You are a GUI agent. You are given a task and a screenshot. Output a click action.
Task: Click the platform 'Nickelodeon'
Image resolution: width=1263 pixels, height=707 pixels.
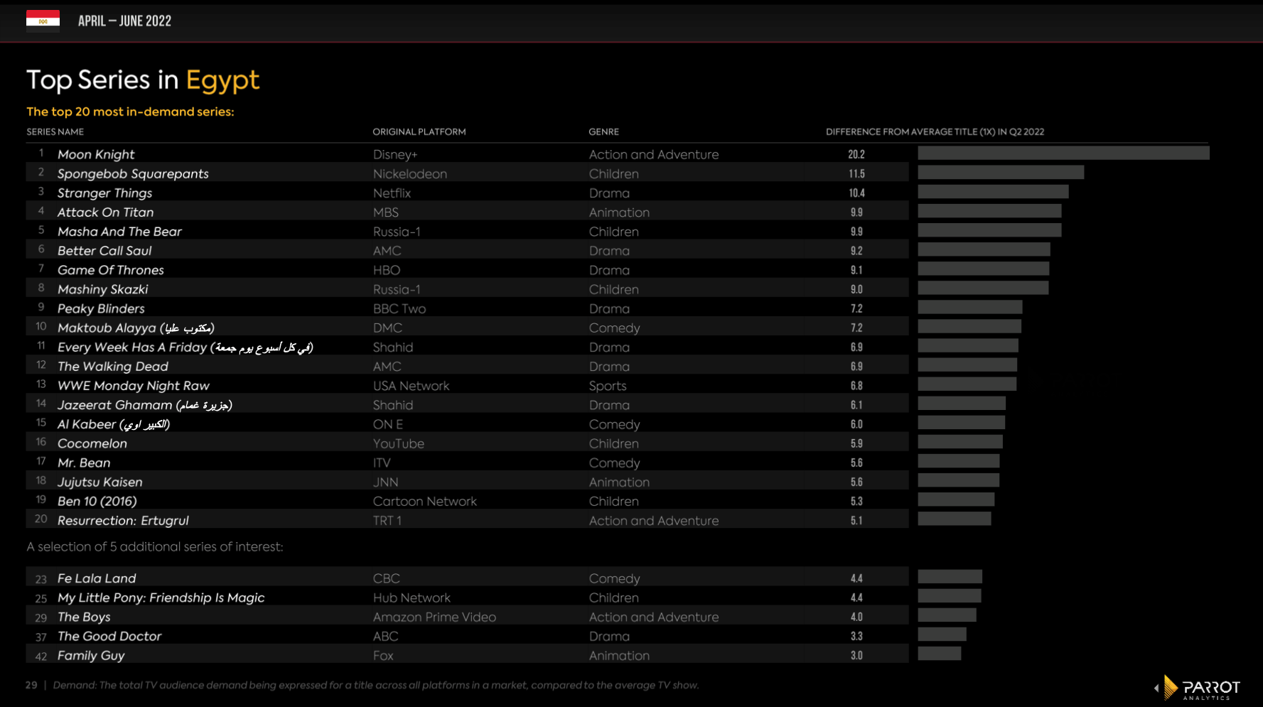[x=410, y=173]
